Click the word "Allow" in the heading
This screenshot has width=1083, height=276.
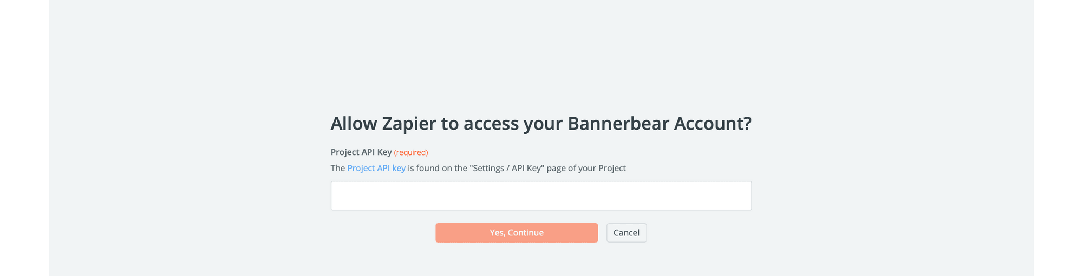(354, 124)
